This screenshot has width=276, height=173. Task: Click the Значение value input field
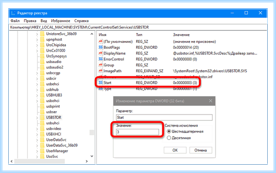(138, 132)
